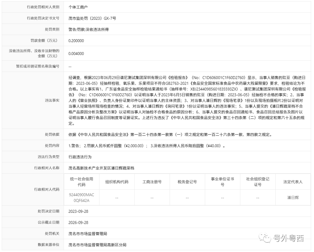Click the 罚款金额（万元） label

point(45,41)
